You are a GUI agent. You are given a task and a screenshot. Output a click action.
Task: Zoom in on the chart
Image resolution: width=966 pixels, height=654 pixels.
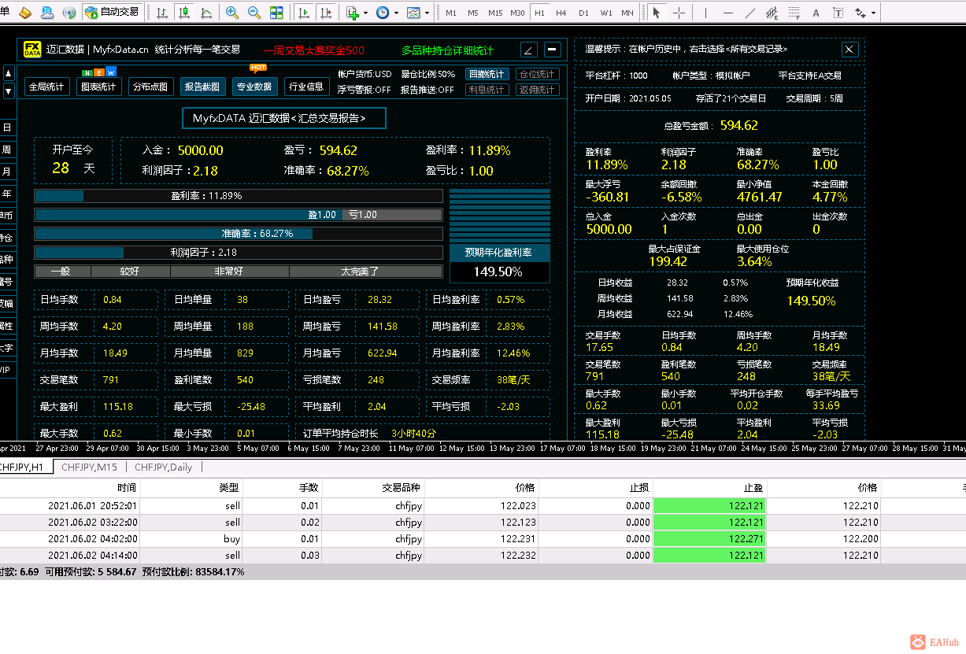[x=232, y=13]
